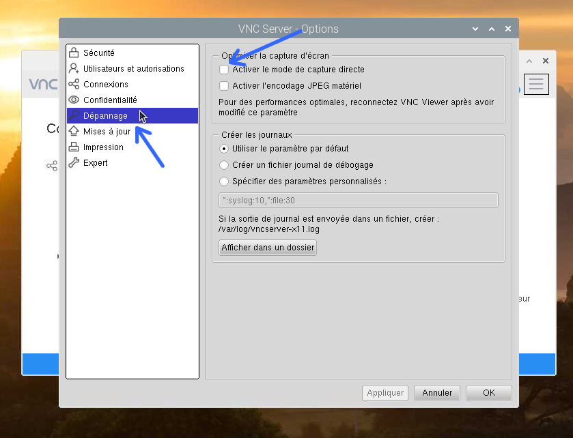The width and height of the screenshot is (573, 438).
Task: Maximize the Options dialog via up chevron
Action: tap(492, 29)
